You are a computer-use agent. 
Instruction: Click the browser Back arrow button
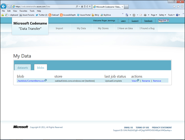(x=4, y=6)
